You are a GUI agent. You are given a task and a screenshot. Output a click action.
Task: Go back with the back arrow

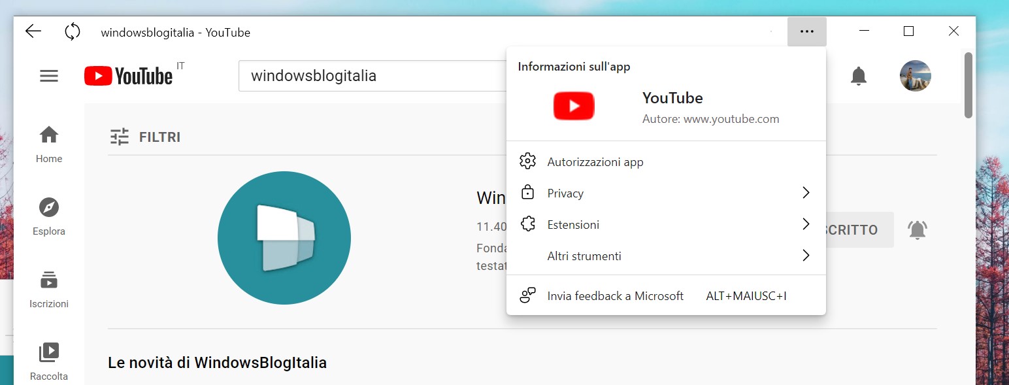pyautogui.click(x=33, y=31)
